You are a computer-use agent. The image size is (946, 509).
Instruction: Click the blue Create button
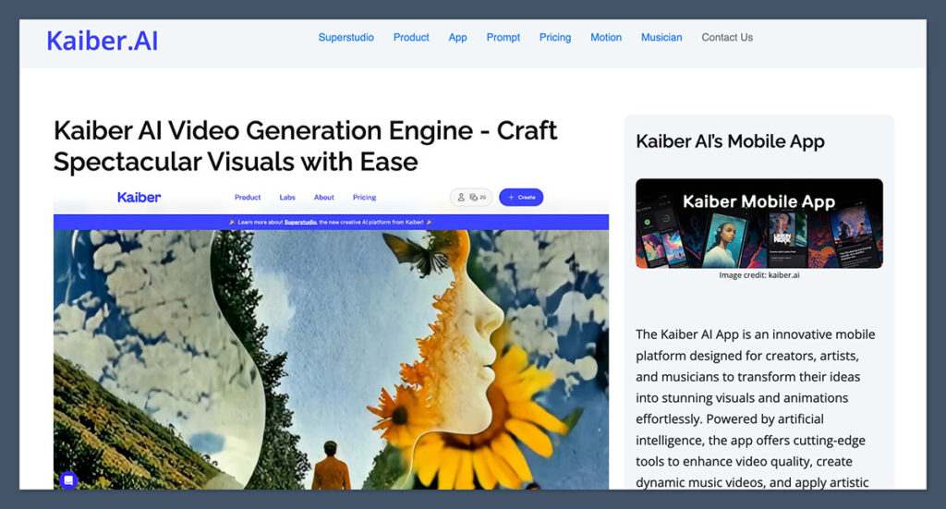(x=521, y=197)
